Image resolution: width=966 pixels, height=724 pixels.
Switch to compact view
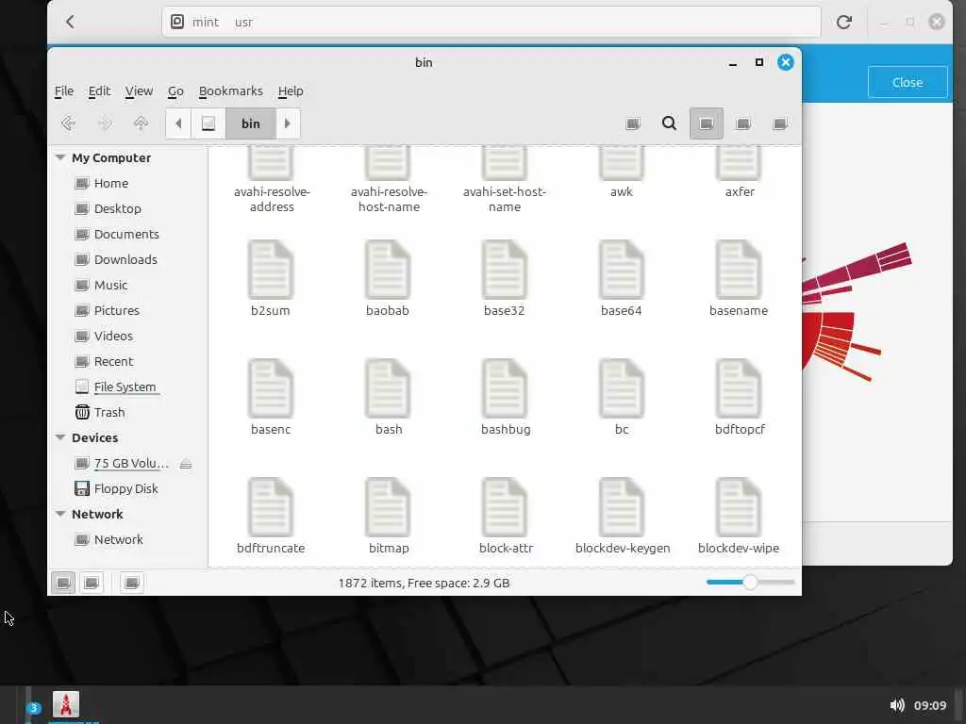click(x=779, y=123)
